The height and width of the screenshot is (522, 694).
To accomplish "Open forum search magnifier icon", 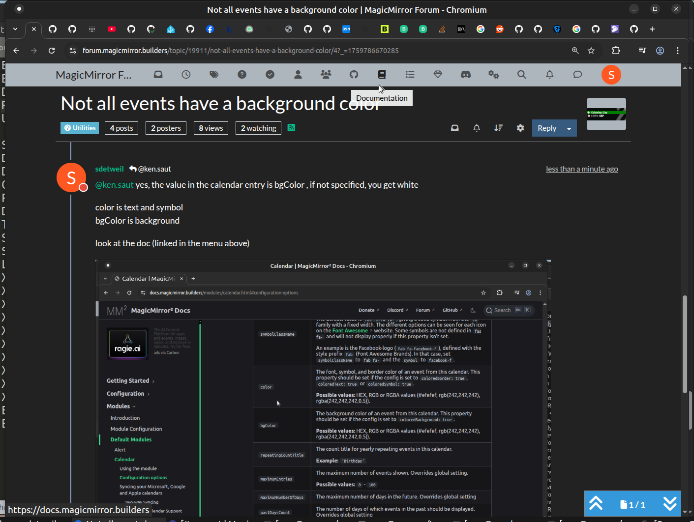I will [521, 75].
